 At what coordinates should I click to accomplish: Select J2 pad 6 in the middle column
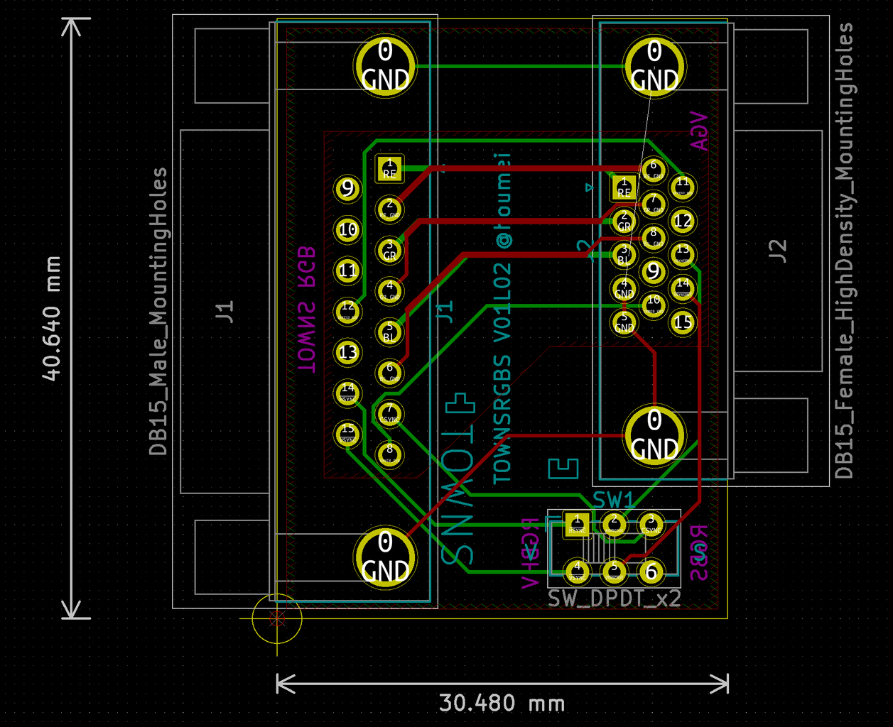point(654,170)
